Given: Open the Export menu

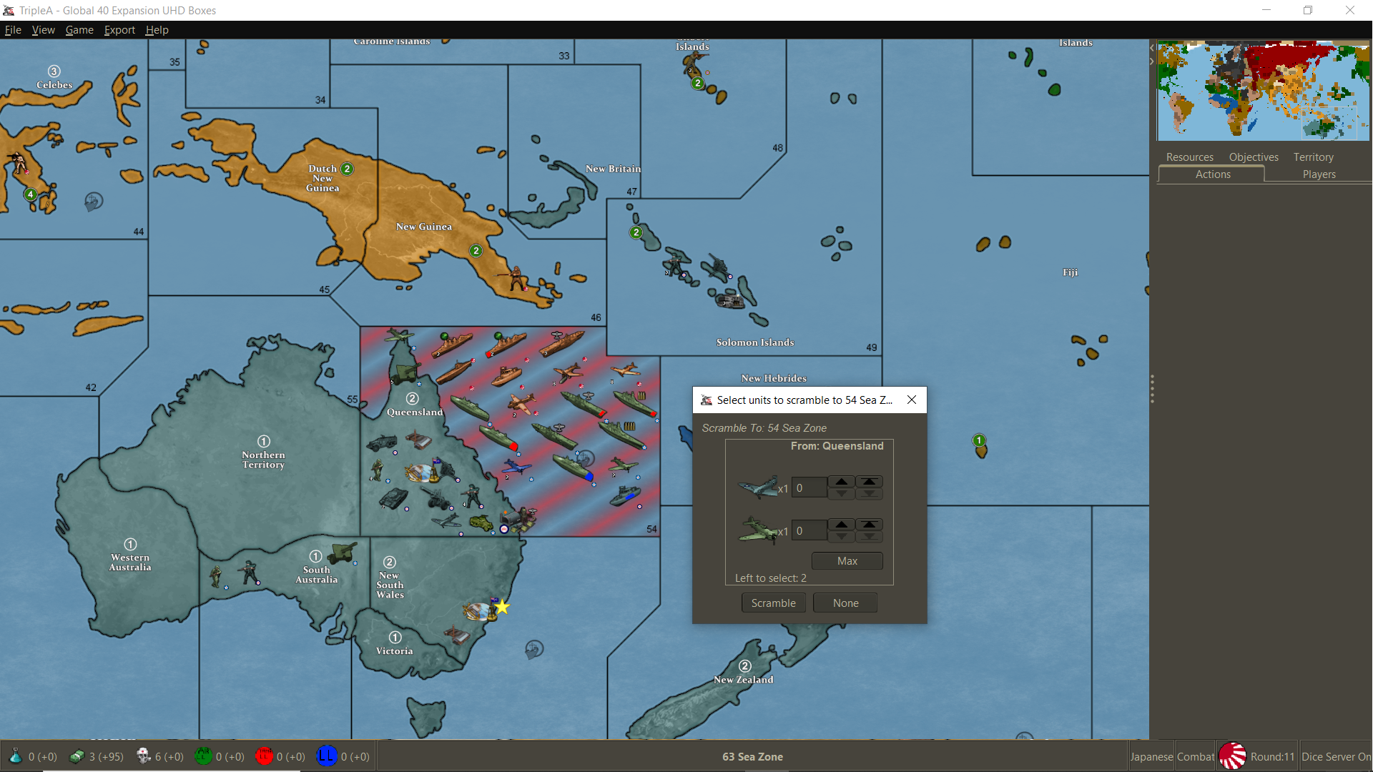Looking at the screenshot, I should tap(119, 30).
